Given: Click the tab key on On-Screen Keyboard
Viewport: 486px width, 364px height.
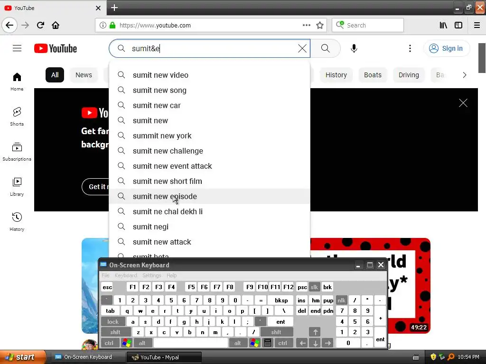Looking at the screenshot, I should (x=110, y=311).
